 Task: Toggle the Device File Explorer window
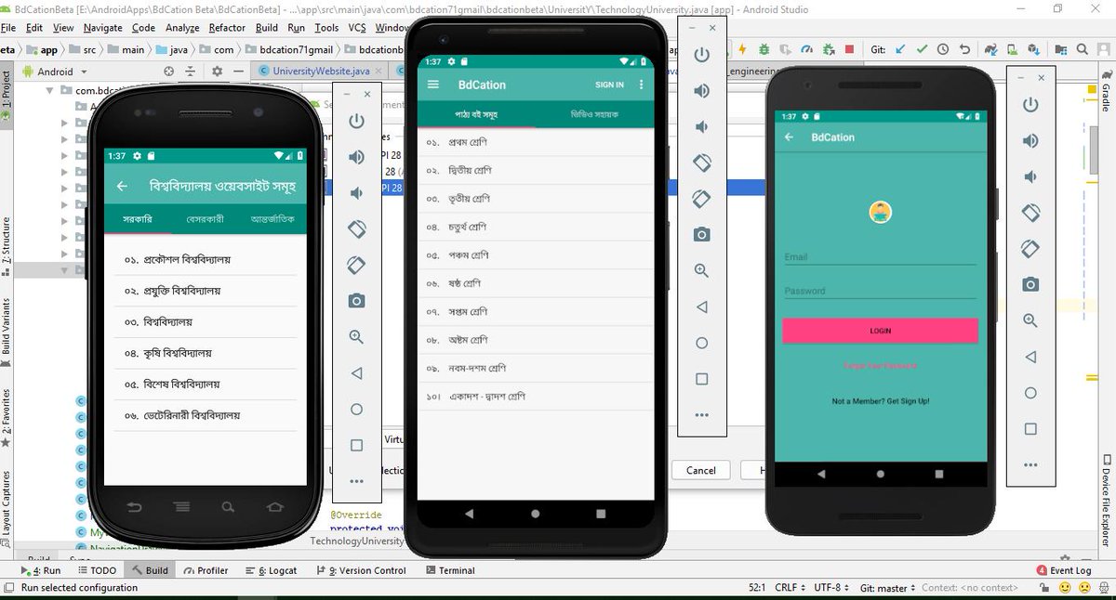1107,499
